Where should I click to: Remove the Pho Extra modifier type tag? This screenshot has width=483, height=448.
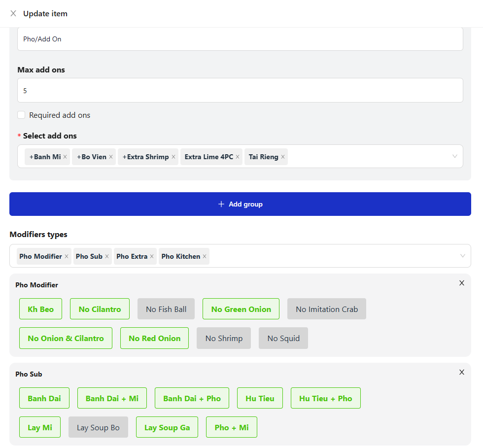coord(152,256)
